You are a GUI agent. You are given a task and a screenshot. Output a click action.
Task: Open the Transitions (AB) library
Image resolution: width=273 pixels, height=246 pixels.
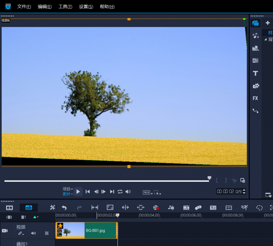click(255, 61)
